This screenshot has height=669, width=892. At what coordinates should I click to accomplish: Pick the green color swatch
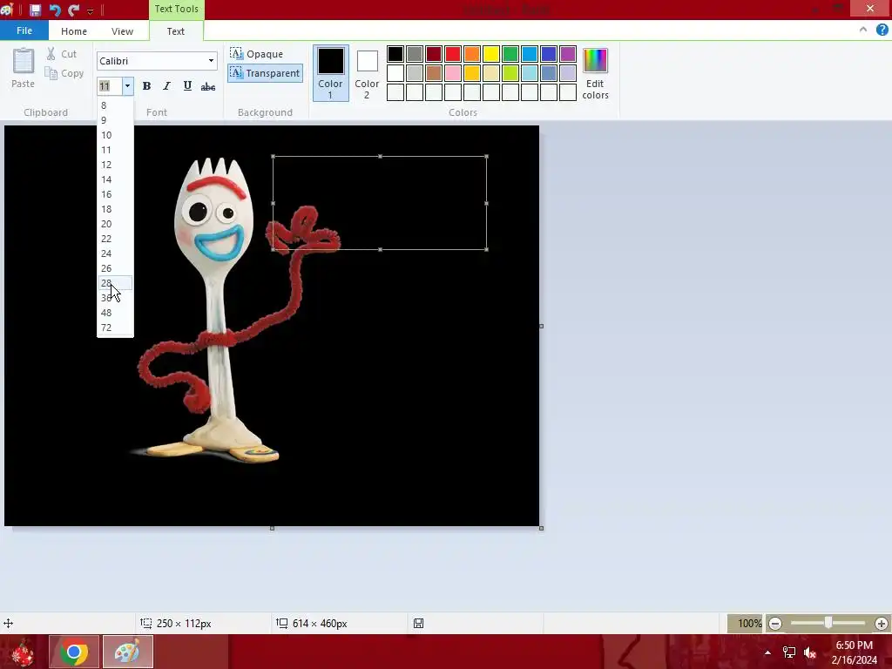(510, 54)
